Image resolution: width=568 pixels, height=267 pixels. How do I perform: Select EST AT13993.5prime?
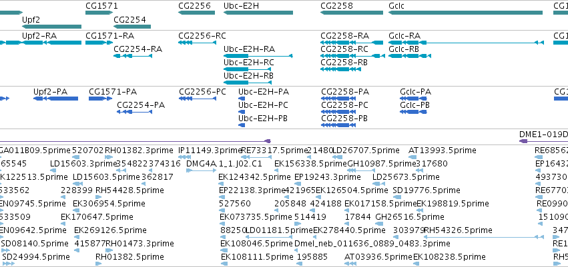point(443,150)
